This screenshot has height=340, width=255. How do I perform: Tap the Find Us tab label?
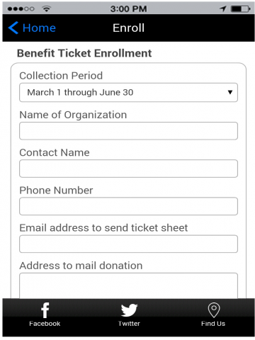click(x=213, y=324)
